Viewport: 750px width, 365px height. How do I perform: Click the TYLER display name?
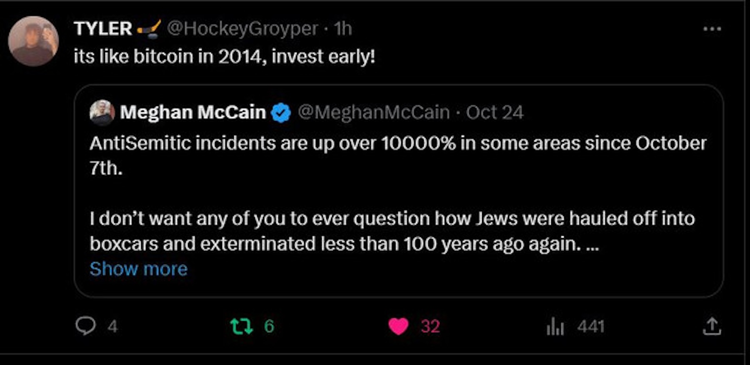[x=103, y=29]
